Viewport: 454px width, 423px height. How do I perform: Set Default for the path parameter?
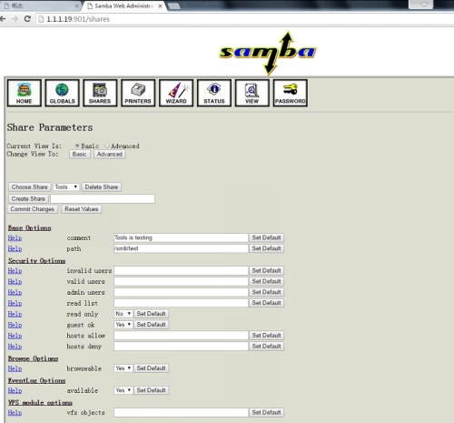tap(267, 248)
